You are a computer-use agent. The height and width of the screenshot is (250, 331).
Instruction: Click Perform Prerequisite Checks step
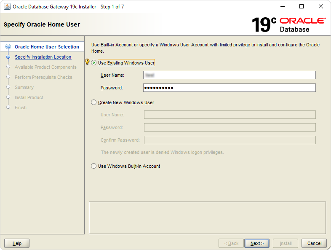click(43, 77)
